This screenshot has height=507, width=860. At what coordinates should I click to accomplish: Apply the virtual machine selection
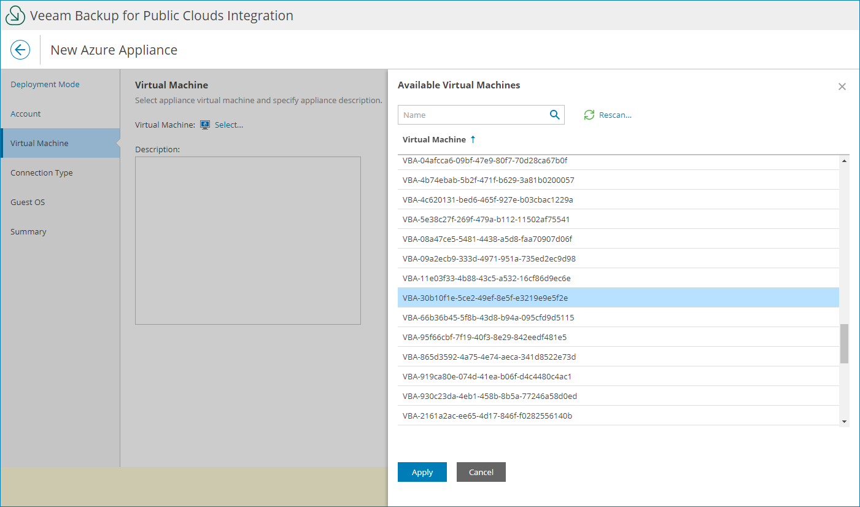tap(422, 472)
